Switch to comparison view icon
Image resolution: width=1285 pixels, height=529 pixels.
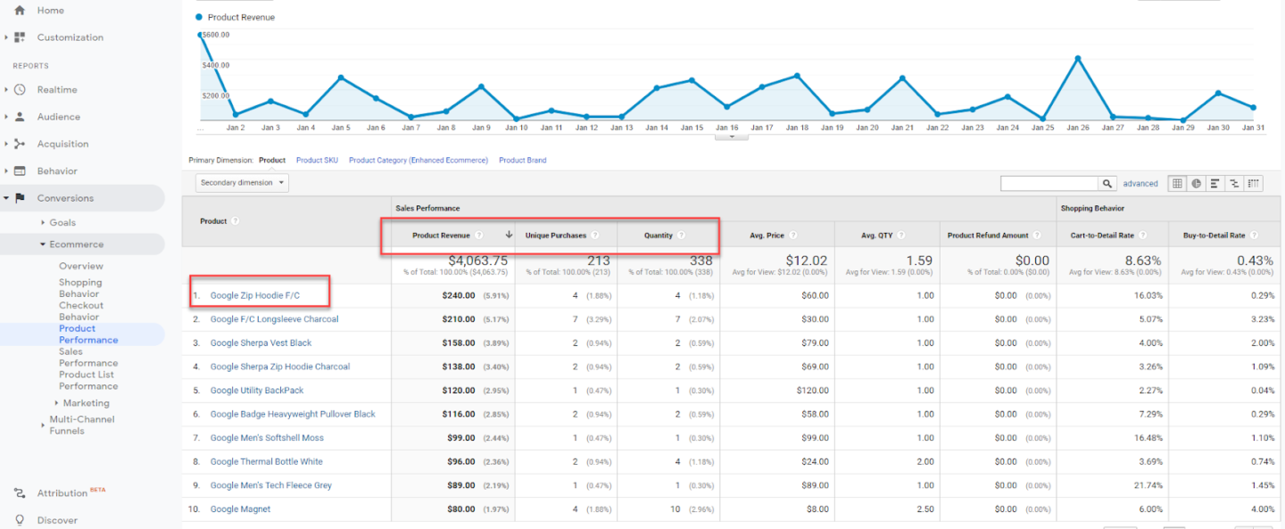click(1235, 184)
